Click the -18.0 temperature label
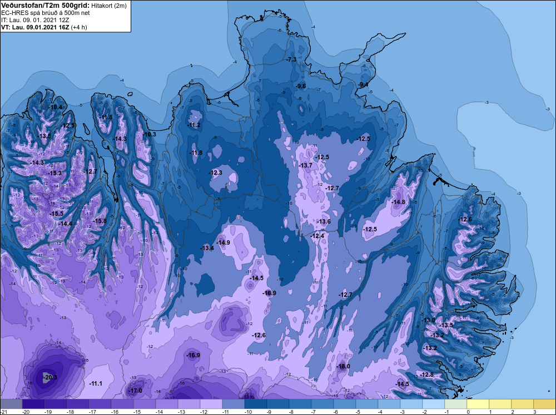Viewport: 556px width, 415px height. pos(343,366)
